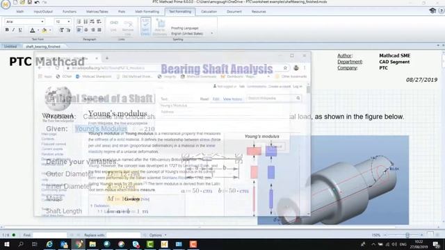Toggle Italic formatting

tap(13, 30)
